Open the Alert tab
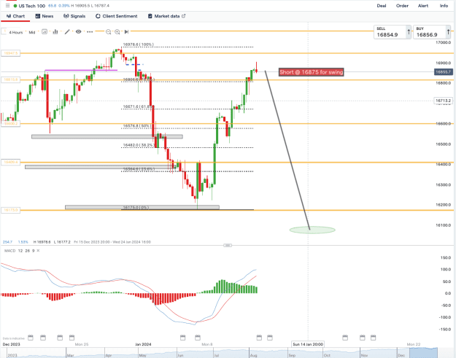The width and height of the screenshot is (456, 358). coord(423,6)
